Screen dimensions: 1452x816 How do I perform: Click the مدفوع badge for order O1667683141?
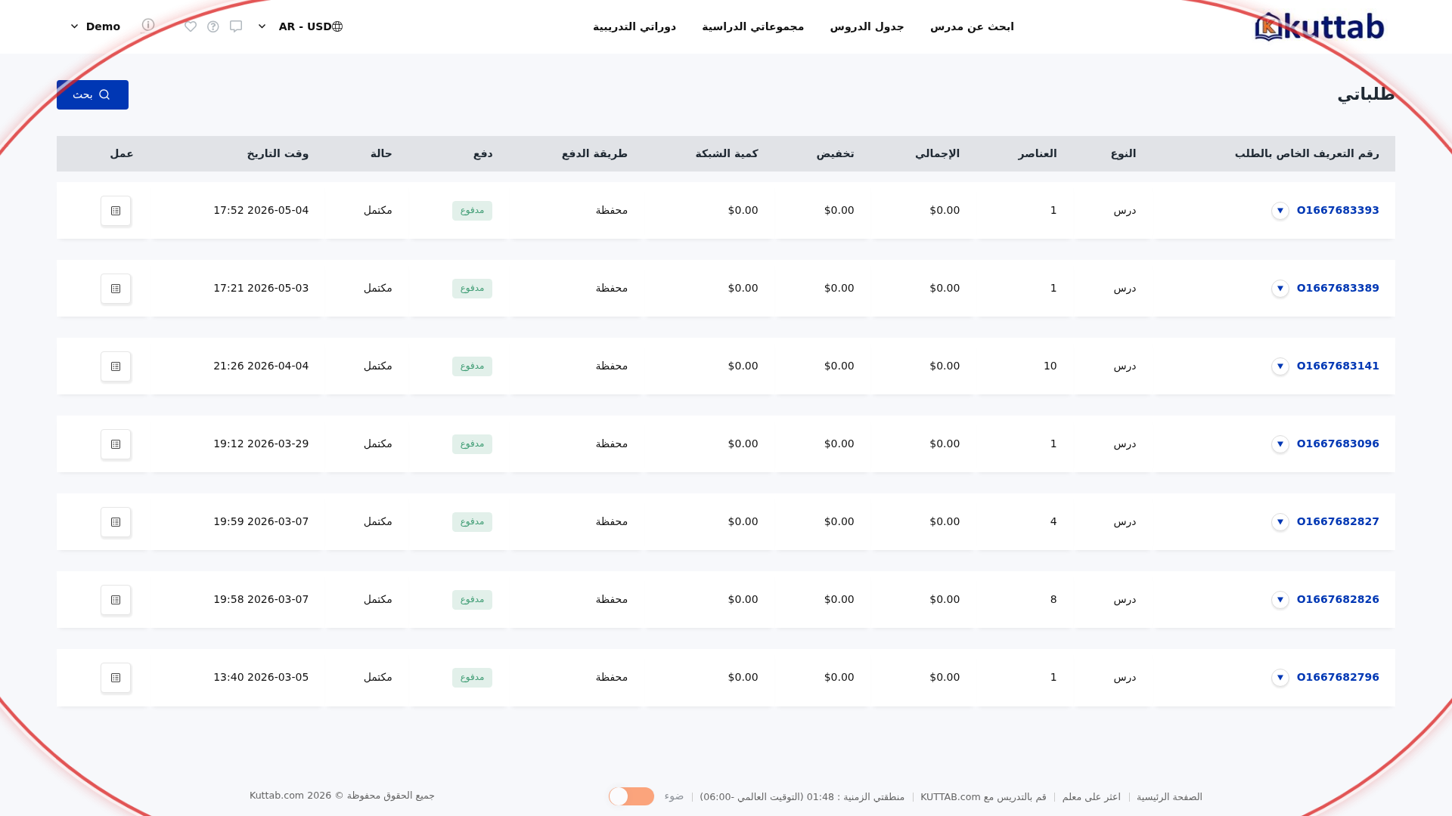472,366
